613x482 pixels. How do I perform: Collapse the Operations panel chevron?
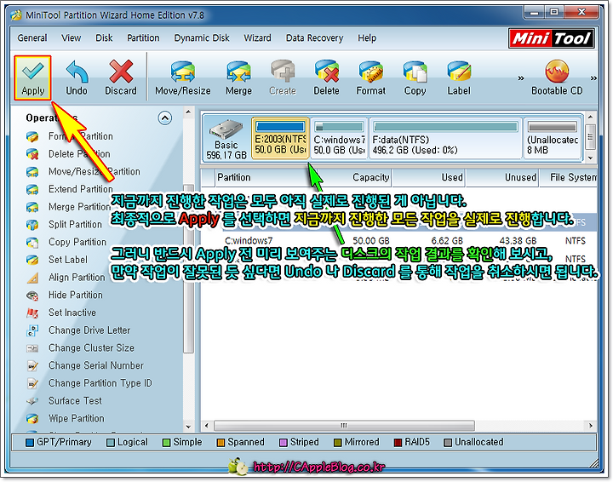(x=164, y=118)
